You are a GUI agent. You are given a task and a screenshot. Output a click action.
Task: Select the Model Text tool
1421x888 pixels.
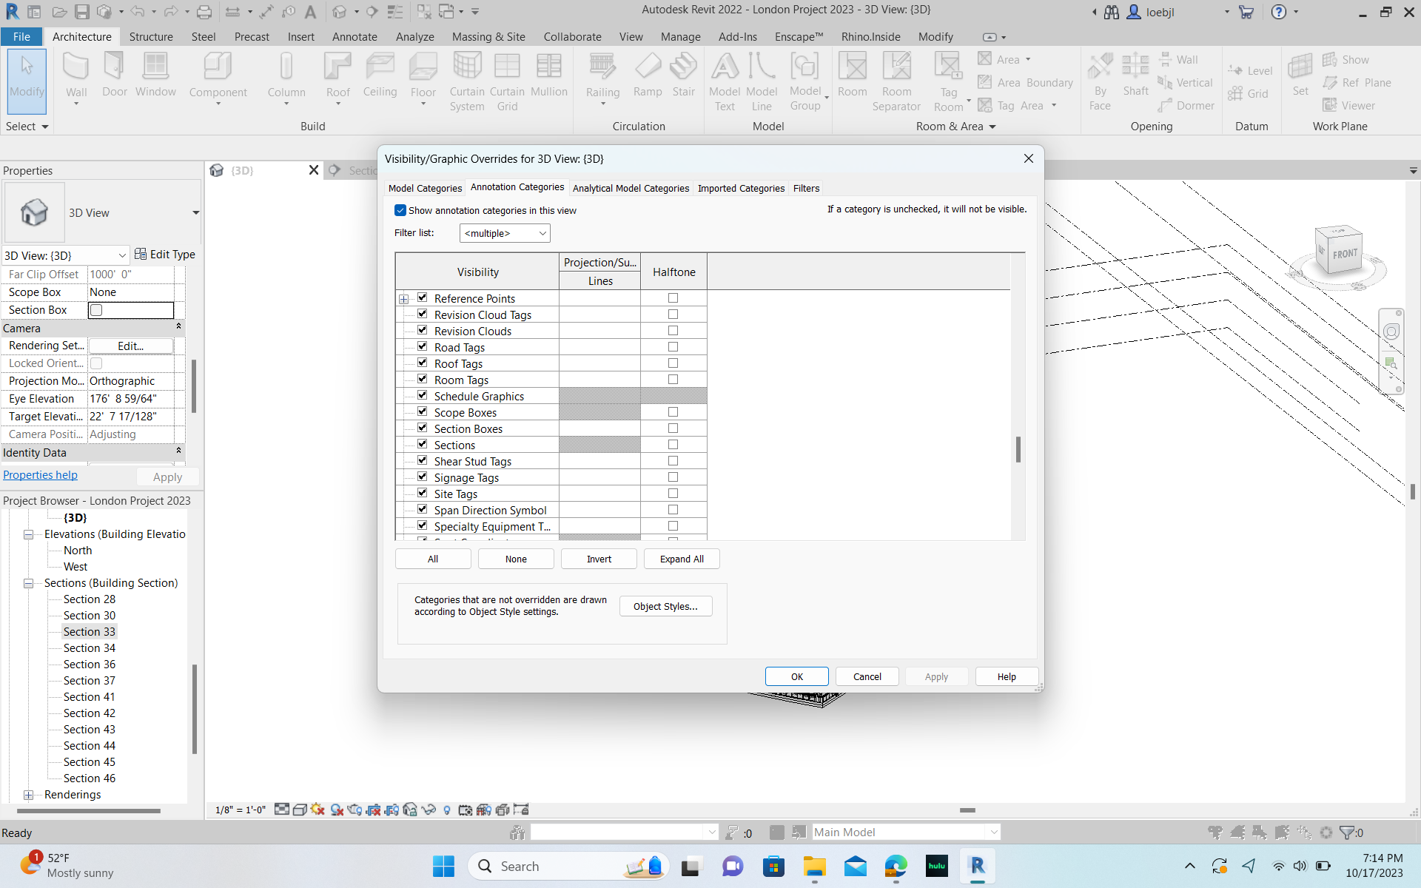(724, 81)
